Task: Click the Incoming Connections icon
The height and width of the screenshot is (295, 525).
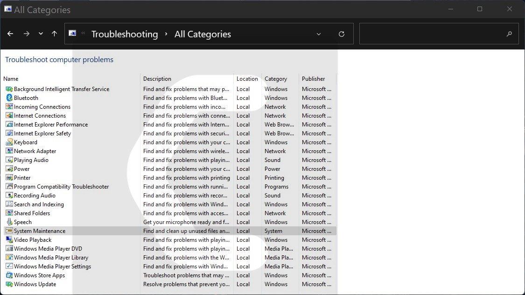Action: [x=9, y=107]
